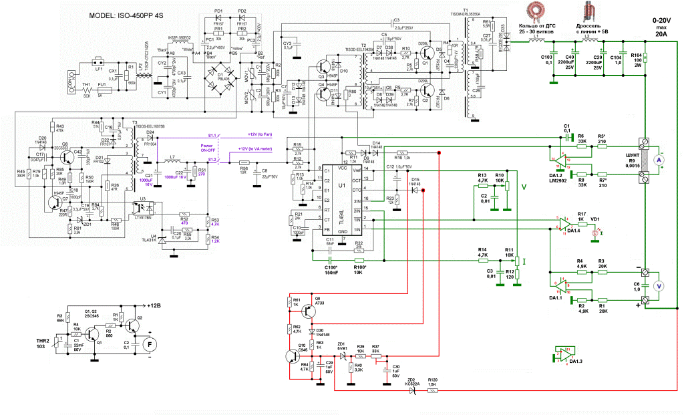
Task: Click the +12V (to Fan) label
Action: [x=260, y=134]
